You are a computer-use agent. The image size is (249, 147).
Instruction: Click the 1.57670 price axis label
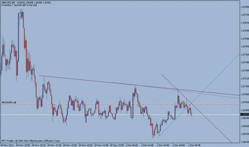245,23
